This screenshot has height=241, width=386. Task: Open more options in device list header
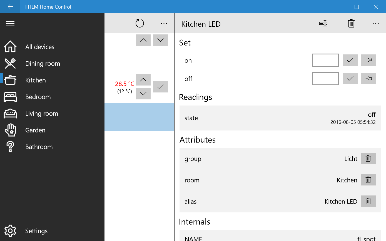[x=164, y=24]
